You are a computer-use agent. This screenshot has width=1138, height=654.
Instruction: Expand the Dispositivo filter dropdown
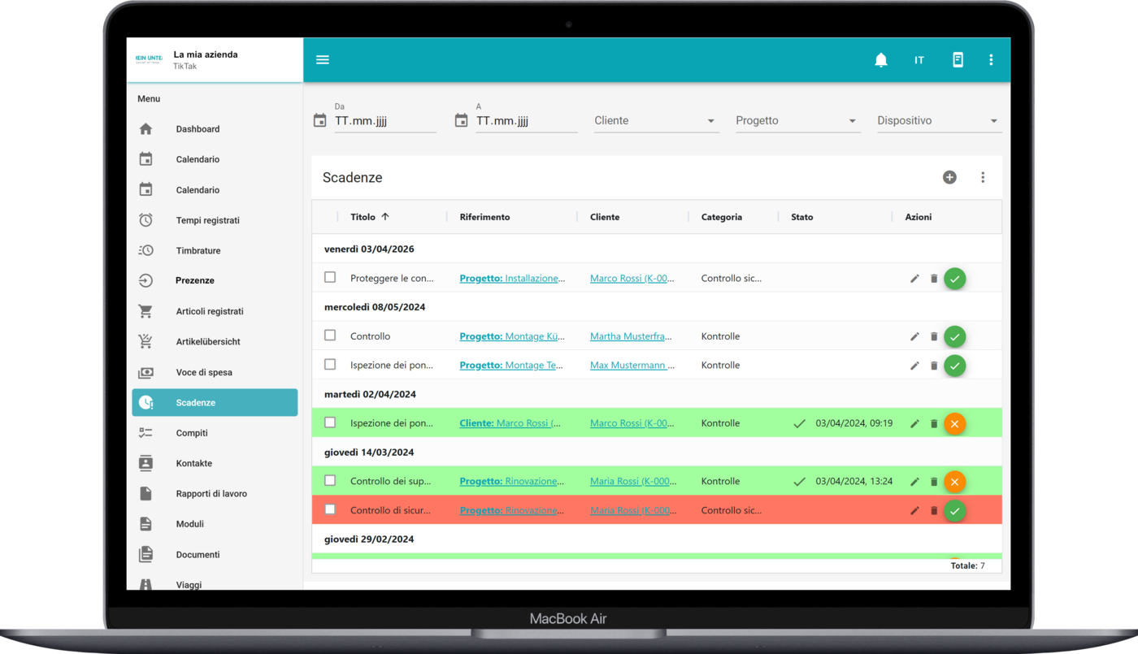(938, 121)
